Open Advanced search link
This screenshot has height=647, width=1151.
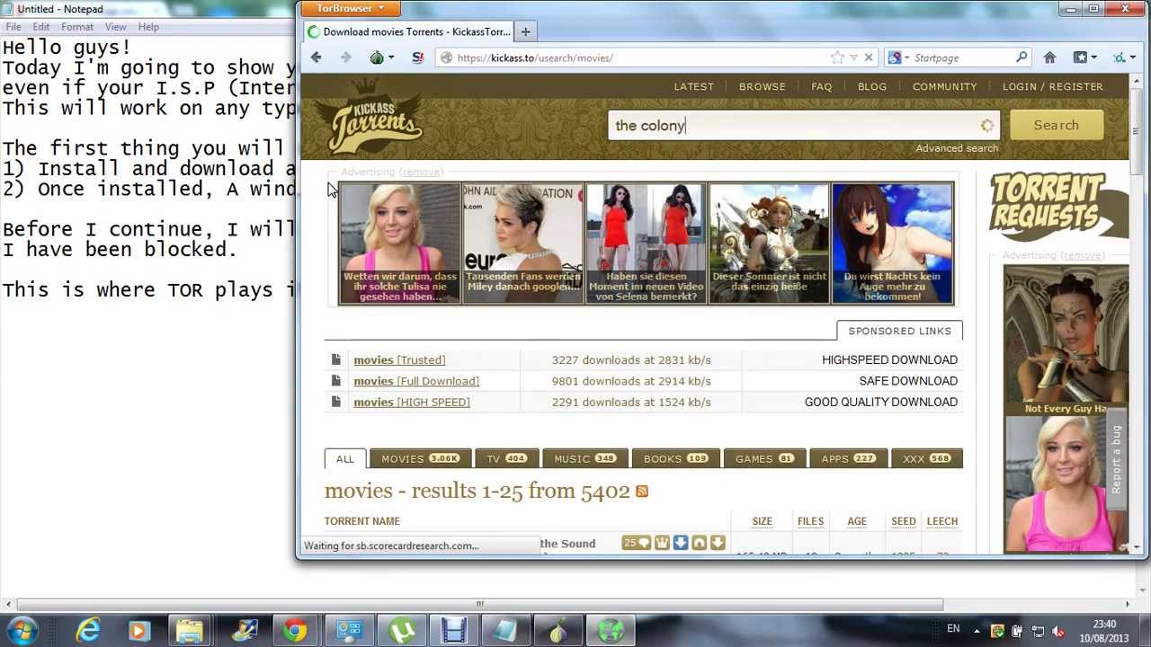[x=957, y=148]
